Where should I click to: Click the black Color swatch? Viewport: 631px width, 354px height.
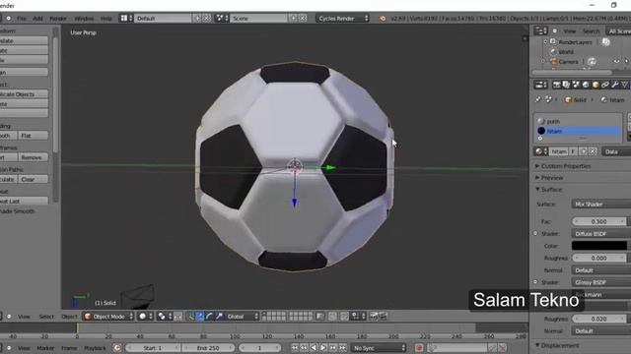coord(599,246)
